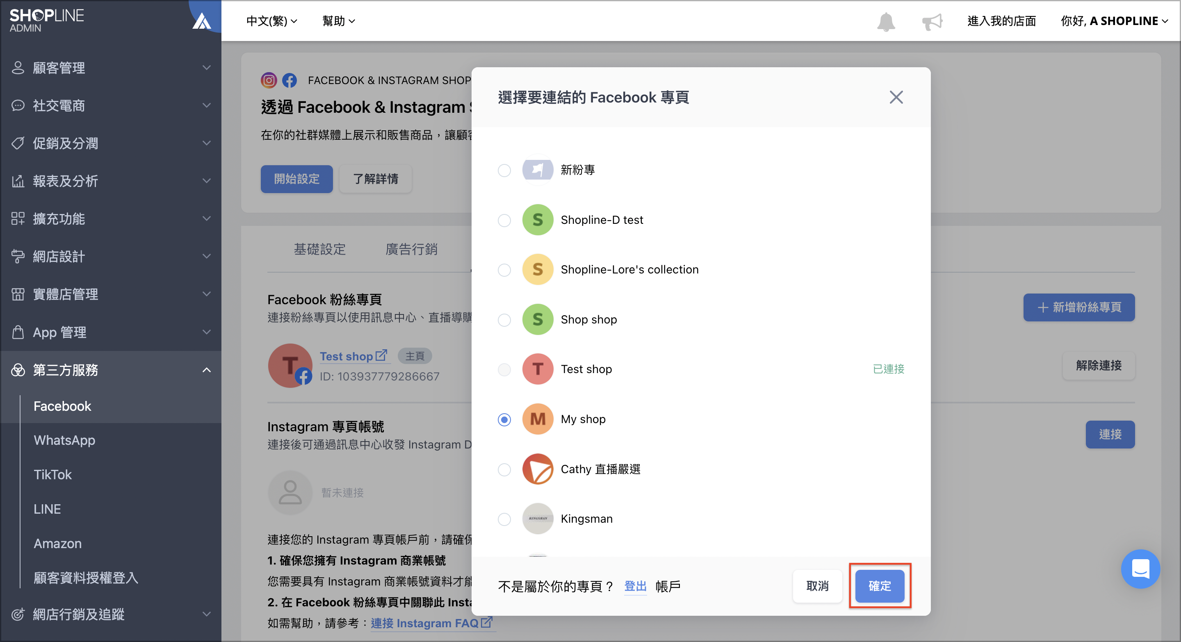Select the Kingsman radio button

[504, 519]
